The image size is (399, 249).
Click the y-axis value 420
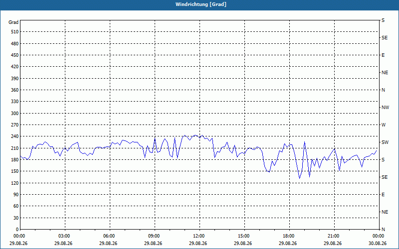(15, 67)
